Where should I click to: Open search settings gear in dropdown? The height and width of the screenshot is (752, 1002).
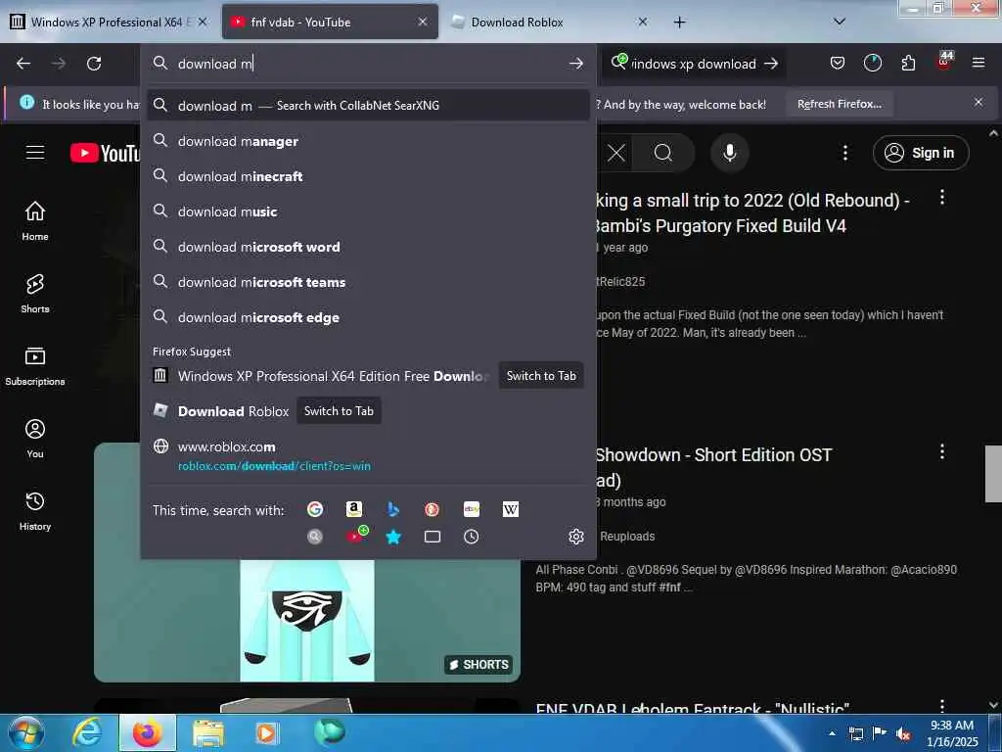[575, 537]
